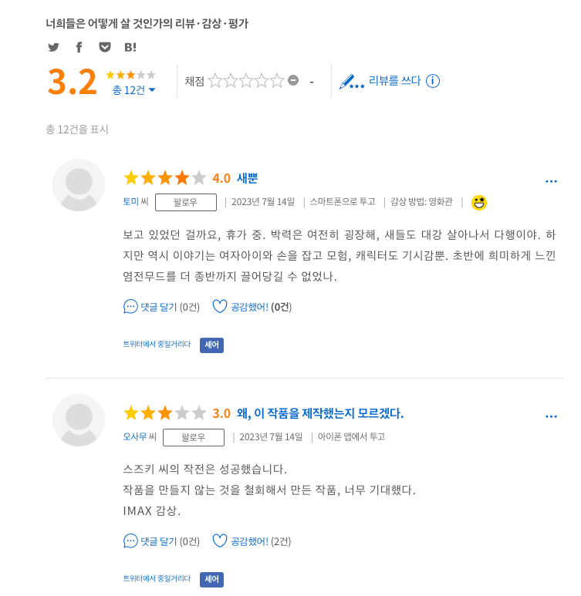Screen dimensions: 581x596
Task: Click 토미's profile avatar
Action: pos(79,185)
